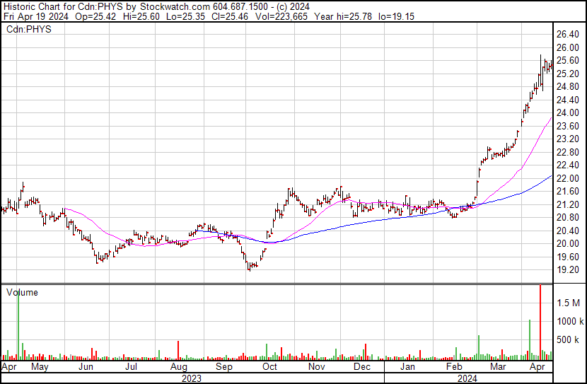Click the 500 k volume axis label

click(x=569, y=339)
